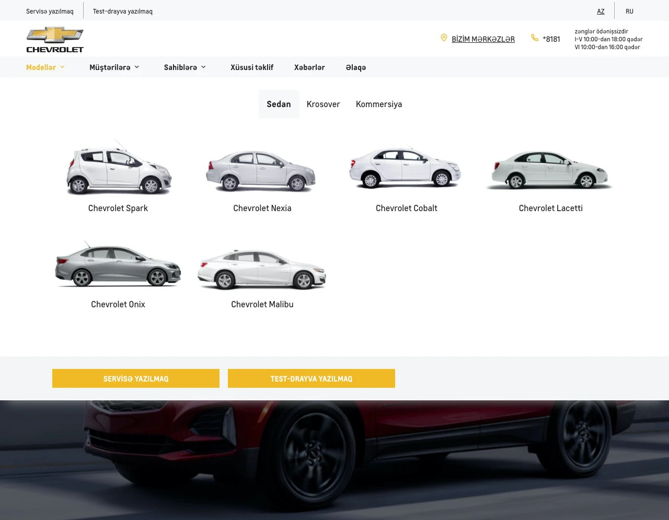
Task: Open the Chevrolet Cobalt model image
Action: (x=406, y=167)
